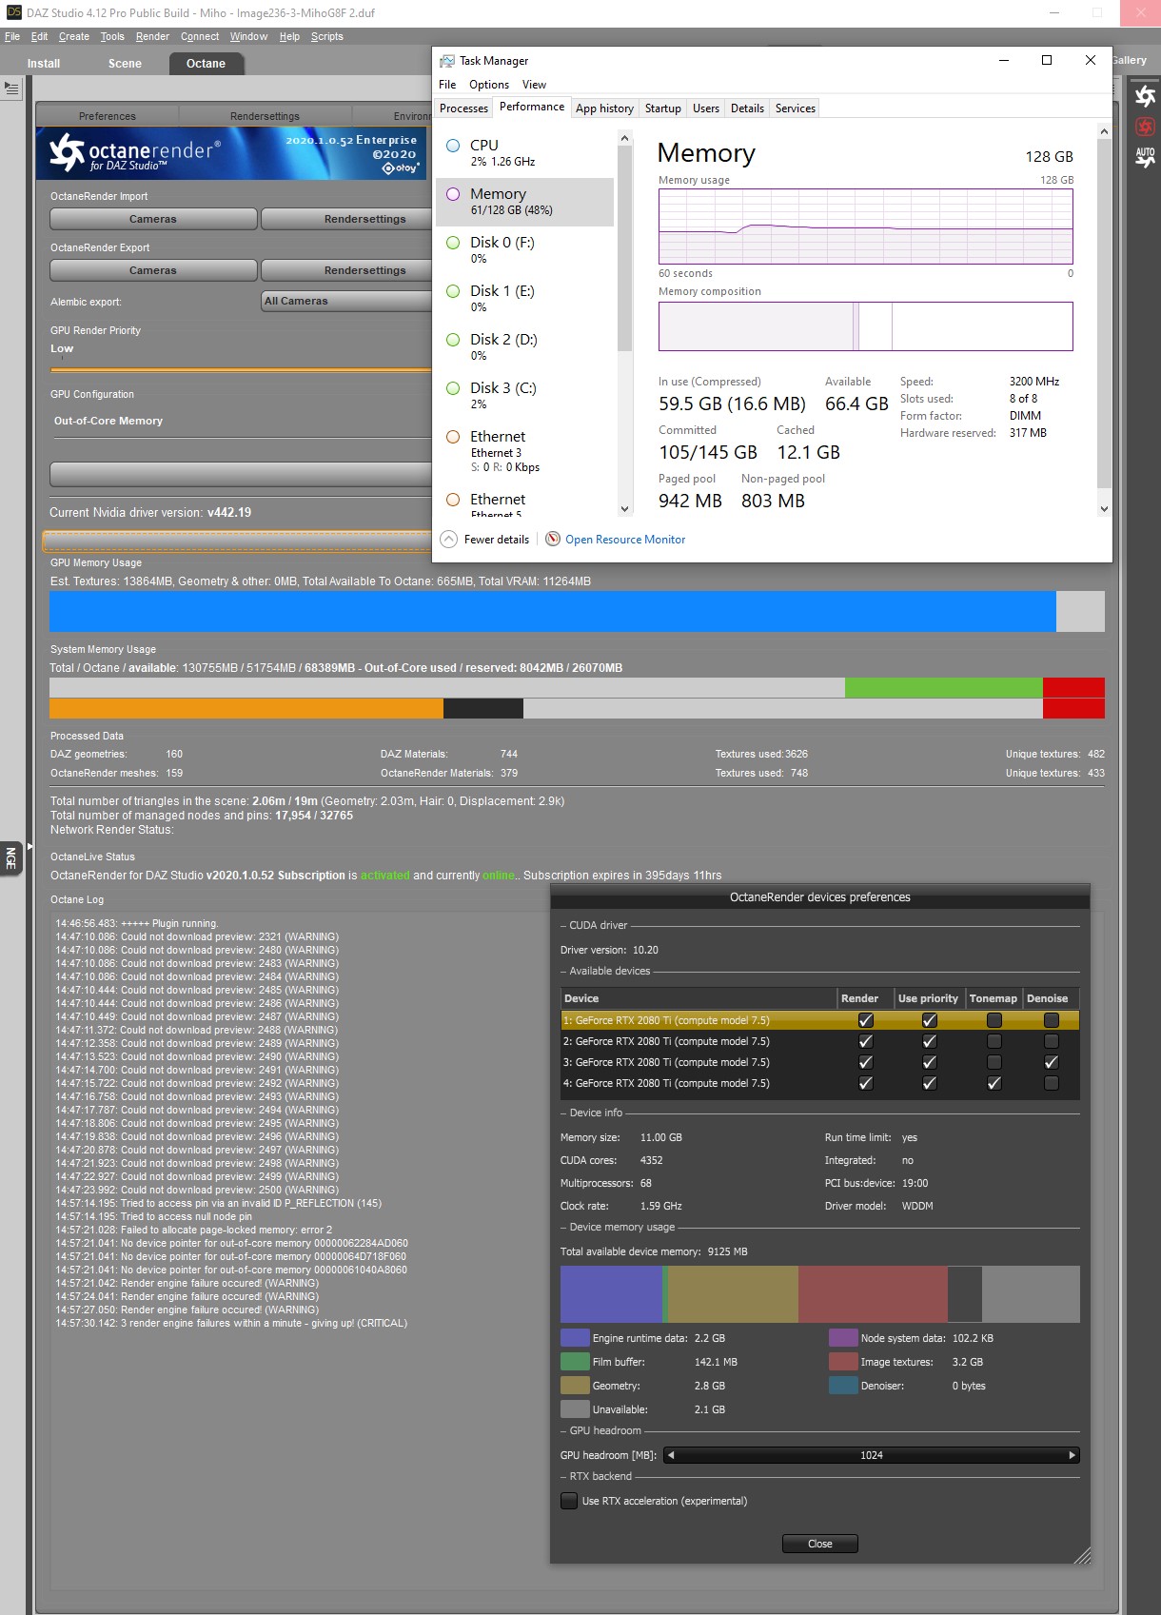Click the wide button under Out-of-Core Memory
The image size is (1161, 1615).
tap(241, 473)
